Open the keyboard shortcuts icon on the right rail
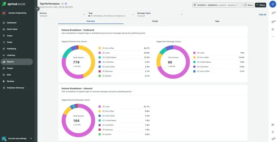Screen dimensions: 277x142 coord(272,125)
